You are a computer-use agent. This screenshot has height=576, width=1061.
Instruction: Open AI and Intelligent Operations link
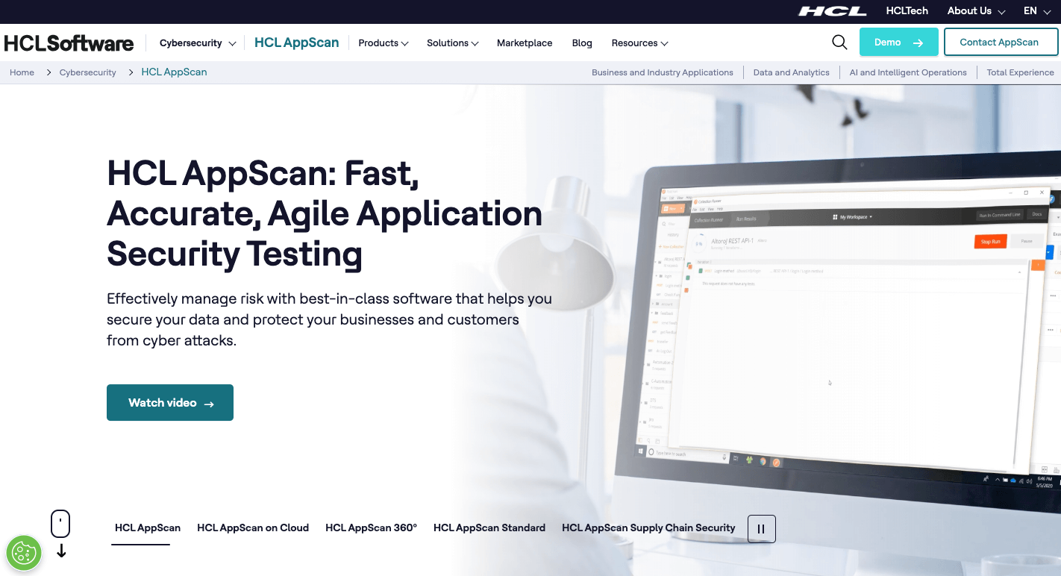[x=908, y=72]
